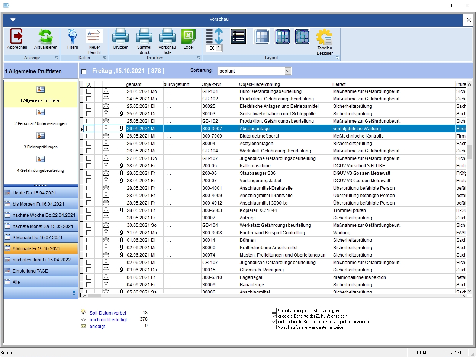Expand the Vorschau title dropdown arrow

point(13,20)
